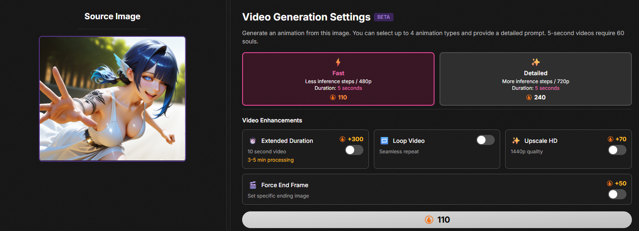Click the Video Generation Settings heading
639x231 pixels.
[x=307, y=17]
